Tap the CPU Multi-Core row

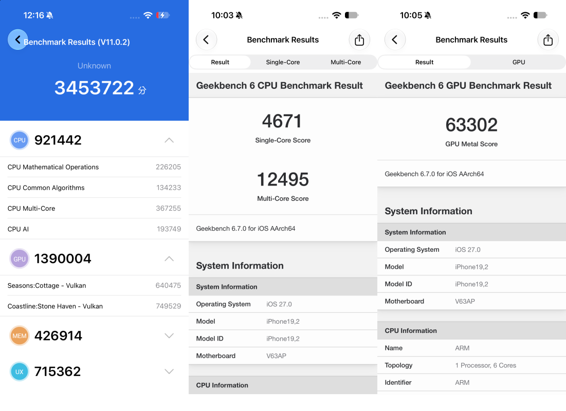click(x=94, y=208)
